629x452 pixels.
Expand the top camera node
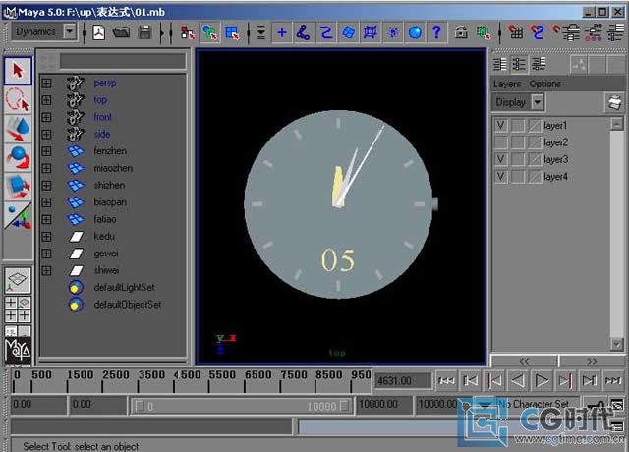[x=46, y=100]
